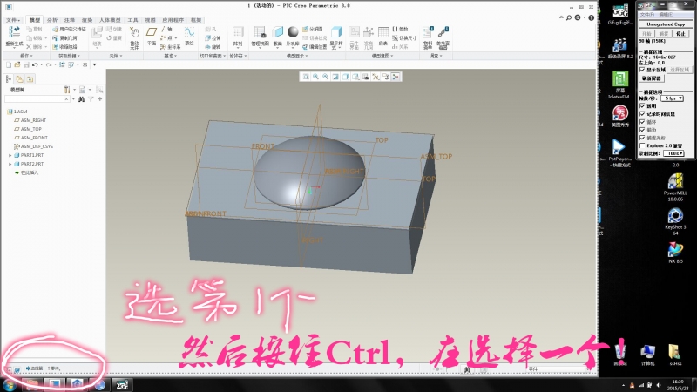Click the Undo arrow in quick toolbar
Image resolution: width=697 pixels, height=392 pixels.
(35, 64)
